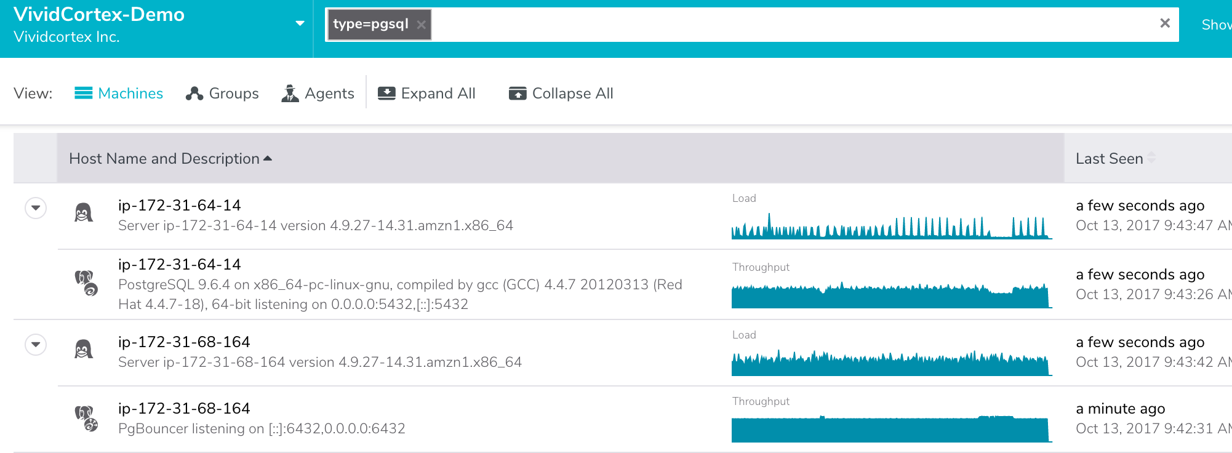Open ip-172-31-64-14 PostgreSQL 9.6.4 host name

coord(180,265)
